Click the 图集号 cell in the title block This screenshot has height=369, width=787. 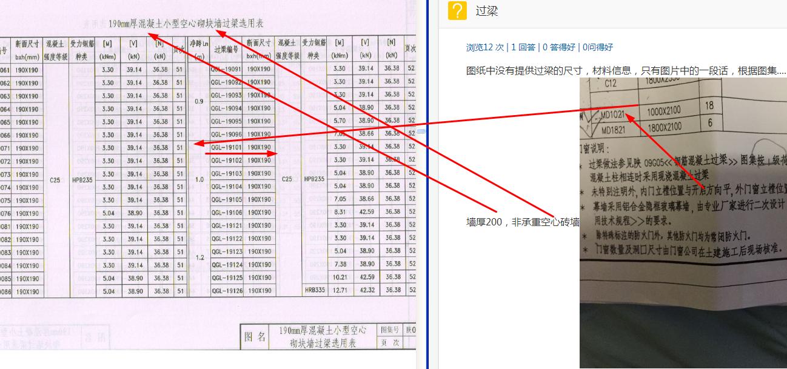tap(390, 330)
